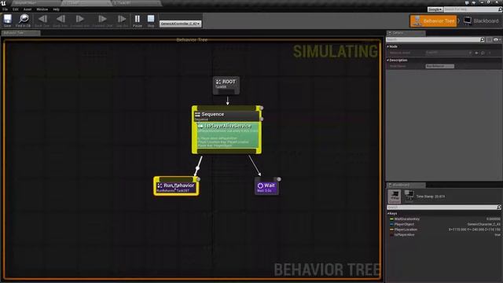503x283 pixels.
Task: Click Saved blackboard values icon
Action: click(x=409, y=196)
